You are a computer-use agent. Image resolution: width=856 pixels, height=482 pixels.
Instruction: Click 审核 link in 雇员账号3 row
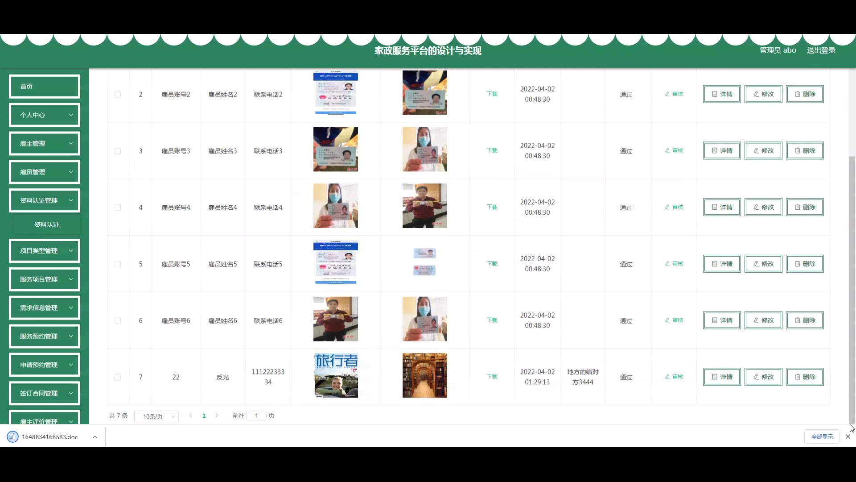(x=674, y=151)
